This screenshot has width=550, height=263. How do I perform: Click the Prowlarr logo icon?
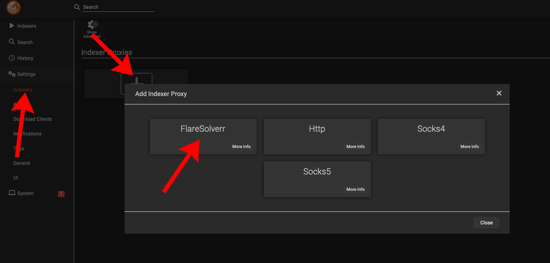pyautogui.click(x=13, y=8)
